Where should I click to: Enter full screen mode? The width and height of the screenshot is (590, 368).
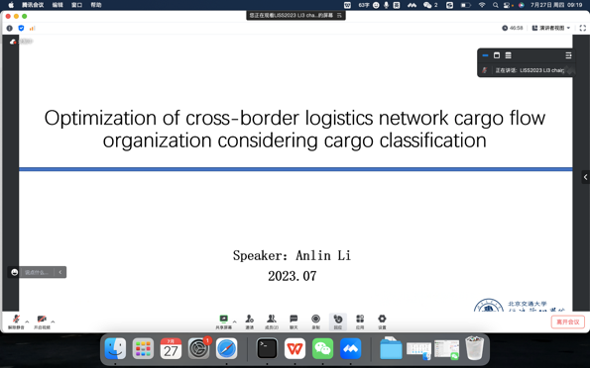[583, 28]
